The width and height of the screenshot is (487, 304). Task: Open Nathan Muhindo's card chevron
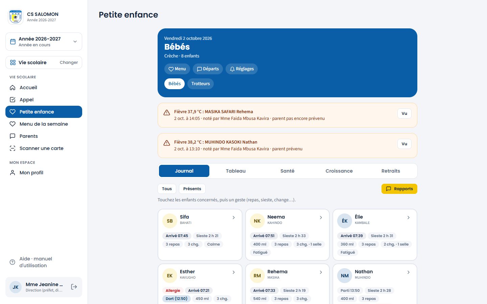click(x=409, y=272)
